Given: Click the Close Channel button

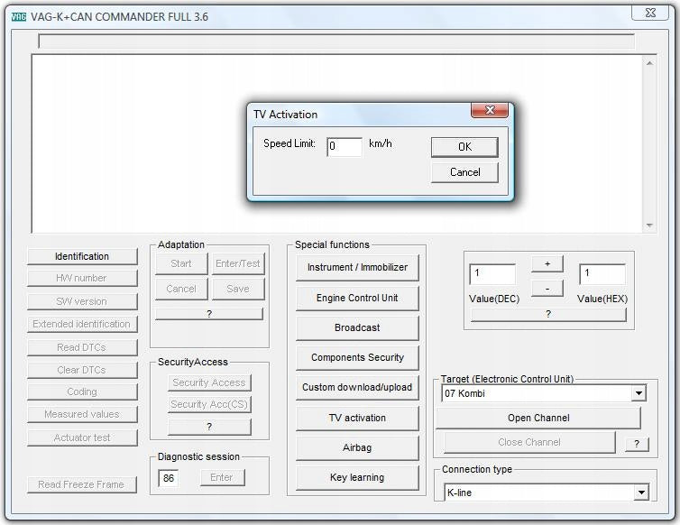Looking at the screenshot, I should pyautogui.click(x=529, y=443).
